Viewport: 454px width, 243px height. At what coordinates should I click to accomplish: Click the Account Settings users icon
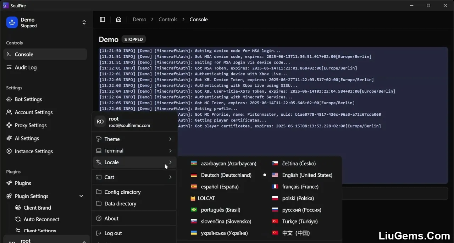(x=9, y=112)
